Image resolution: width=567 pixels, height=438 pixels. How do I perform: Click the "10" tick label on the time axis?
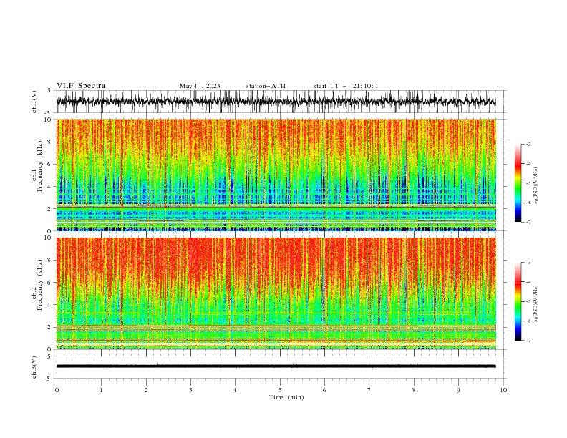(503, 390)
